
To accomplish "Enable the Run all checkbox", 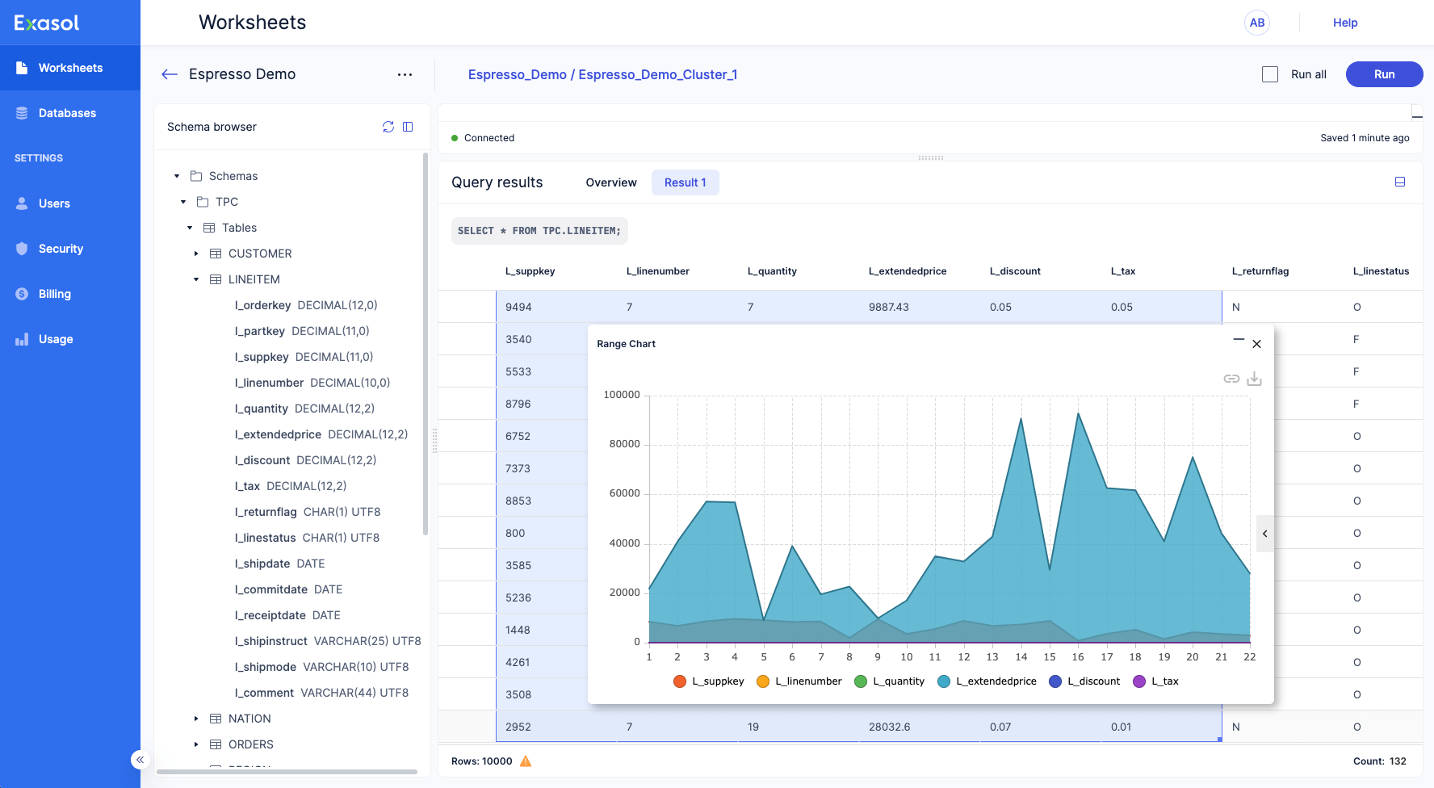I will click(x=1270, y=74).
